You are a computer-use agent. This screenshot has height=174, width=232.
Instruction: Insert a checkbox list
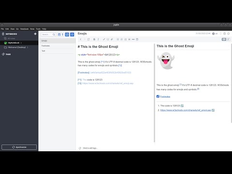pos(125,39)
